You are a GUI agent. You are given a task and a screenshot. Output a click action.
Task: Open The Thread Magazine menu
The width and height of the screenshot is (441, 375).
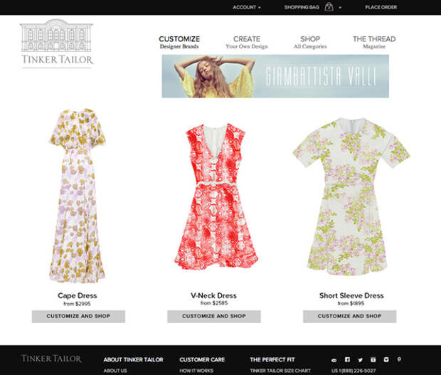[x=374, y=42]
